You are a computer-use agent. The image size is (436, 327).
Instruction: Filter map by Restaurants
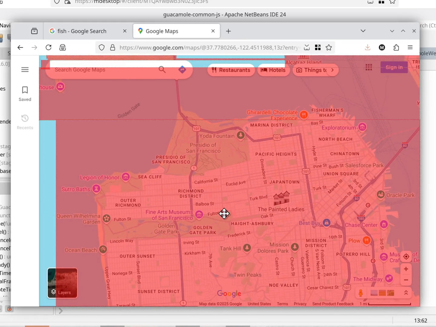point(231,70)
